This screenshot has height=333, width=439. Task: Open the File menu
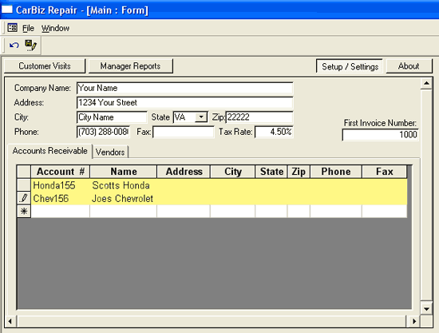tap(28, 28)
